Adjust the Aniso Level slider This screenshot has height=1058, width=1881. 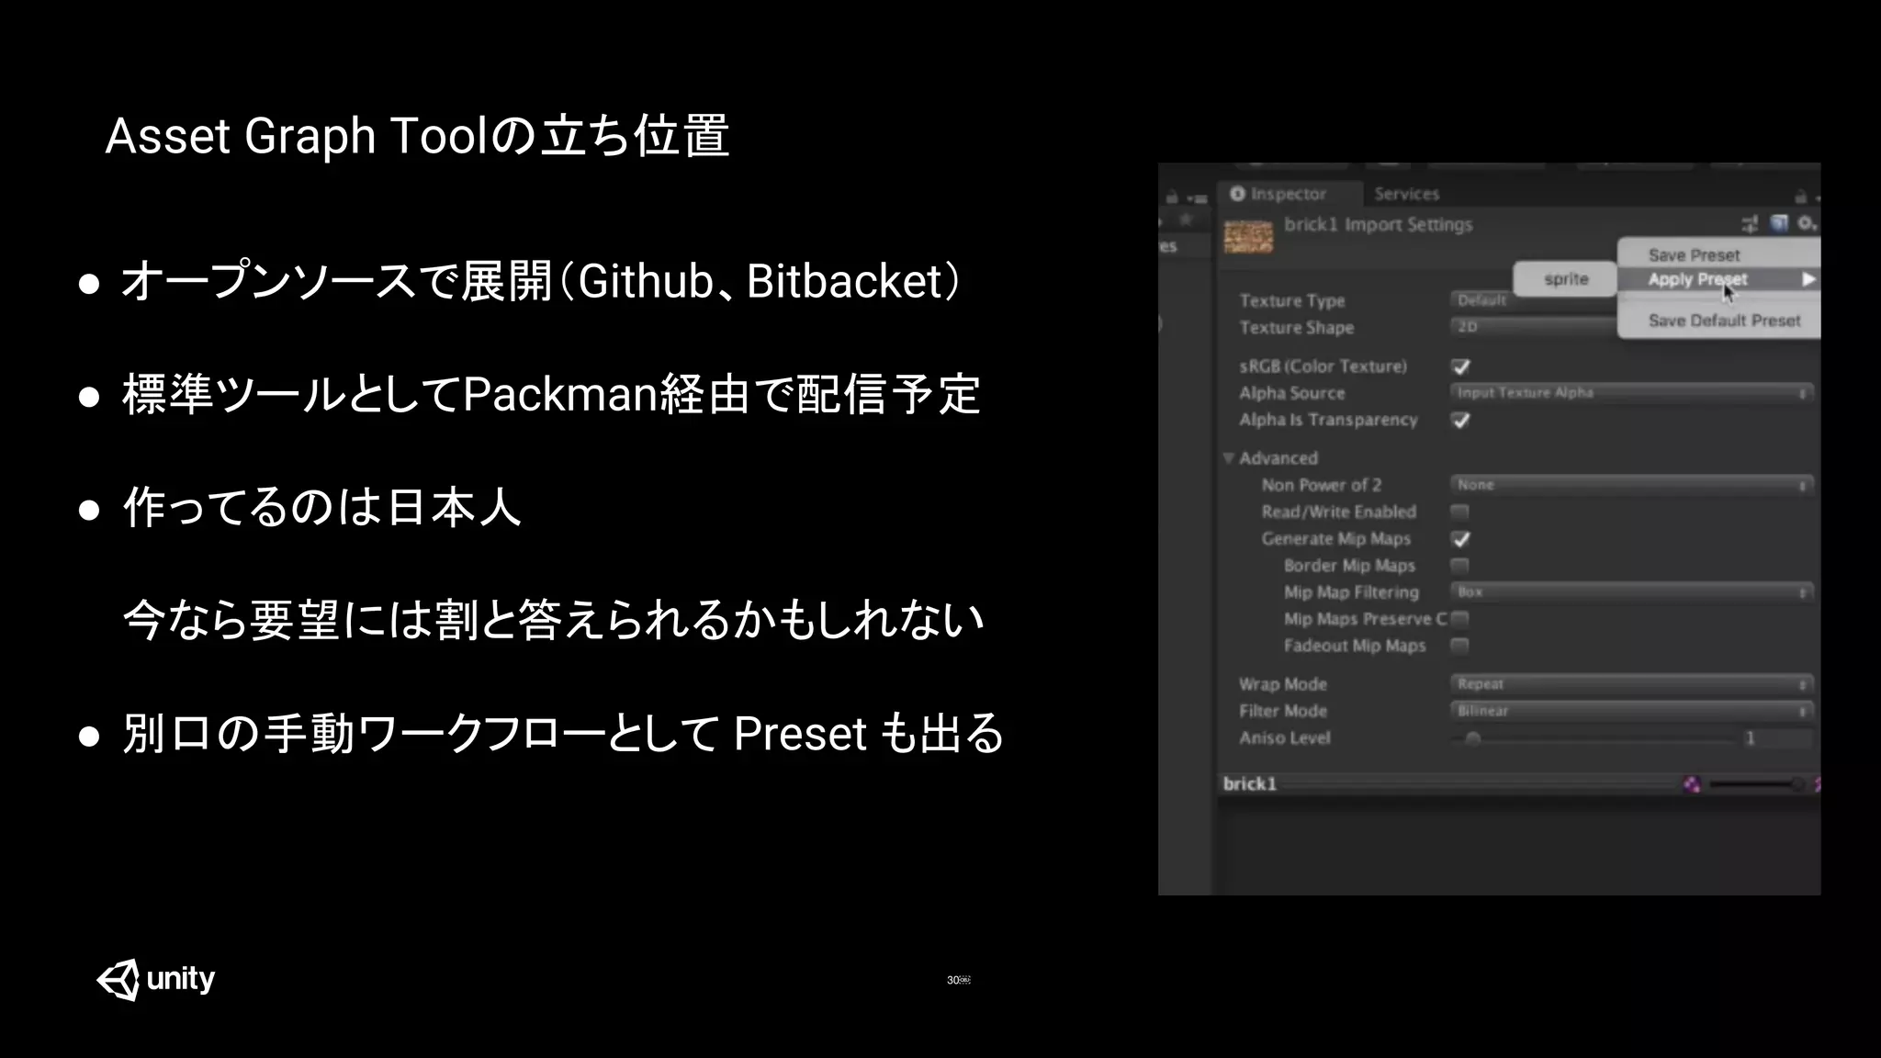[1594, 738]
